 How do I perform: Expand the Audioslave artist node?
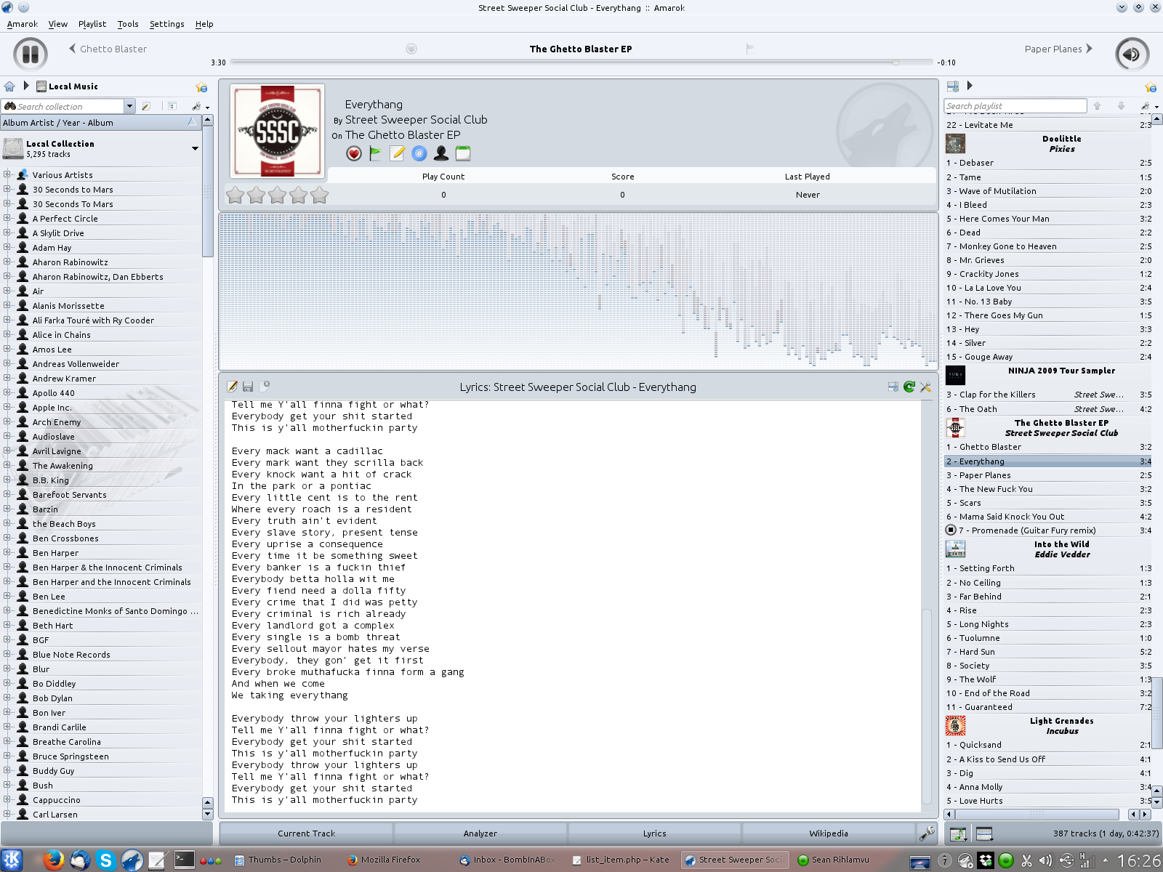click(7, 436)
